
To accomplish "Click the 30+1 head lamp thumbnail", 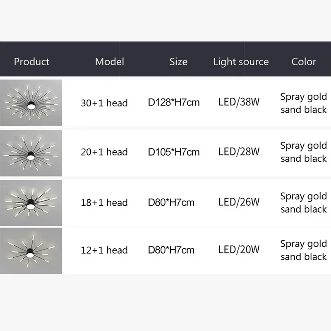I will (31, 103).
